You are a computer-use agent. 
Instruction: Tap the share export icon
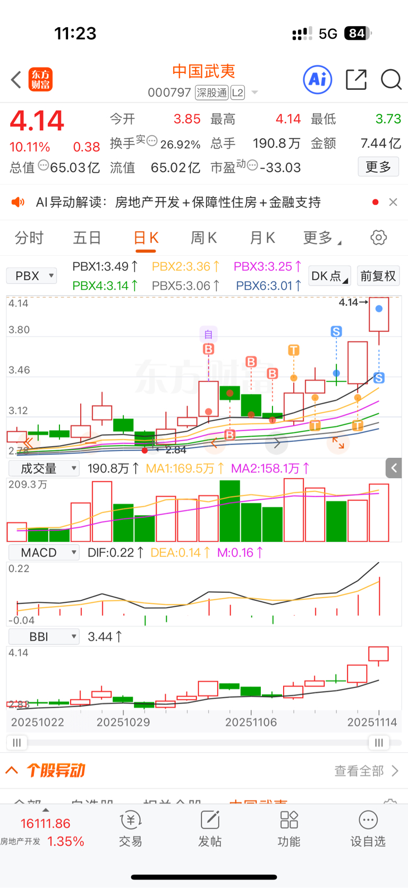pos(356,80)
